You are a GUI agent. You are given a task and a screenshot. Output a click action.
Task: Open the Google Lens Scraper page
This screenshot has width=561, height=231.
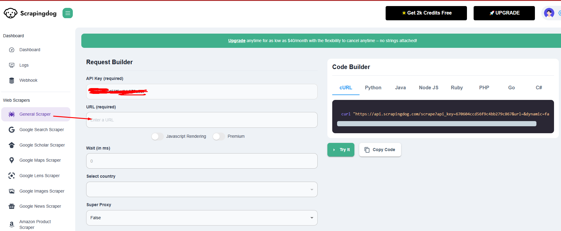36,176
